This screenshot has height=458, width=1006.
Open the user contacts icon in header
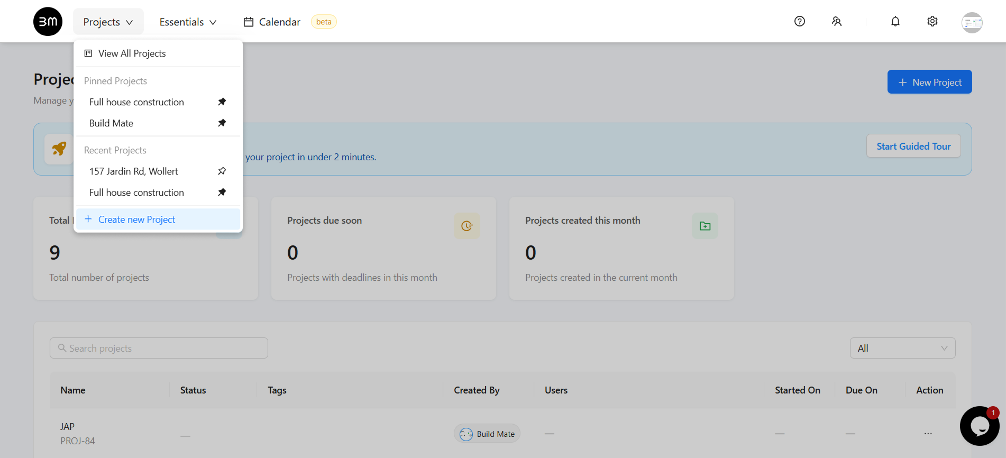coord(837,21)
